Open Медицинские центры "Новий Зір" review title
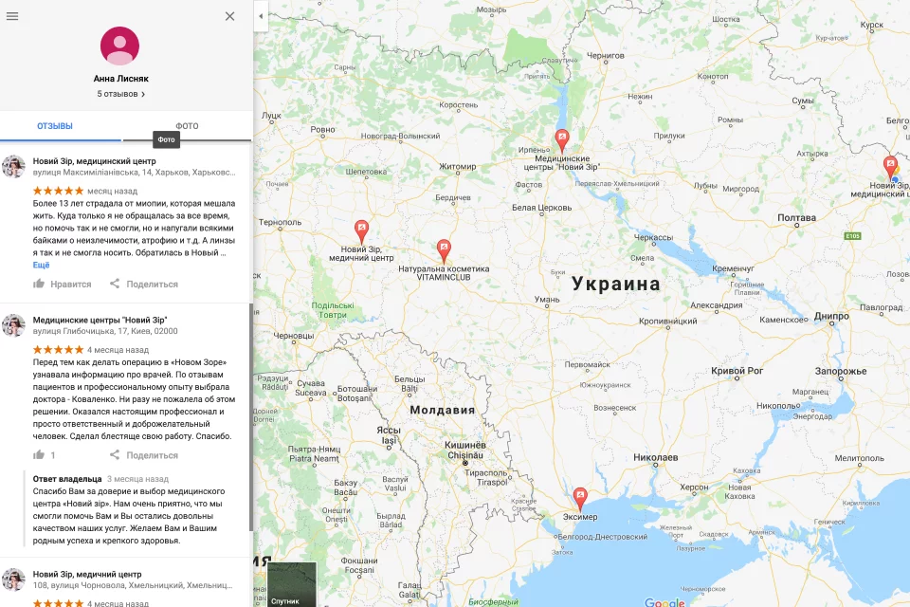The width and height of the screenshot is (910, 607). point(100,320)
